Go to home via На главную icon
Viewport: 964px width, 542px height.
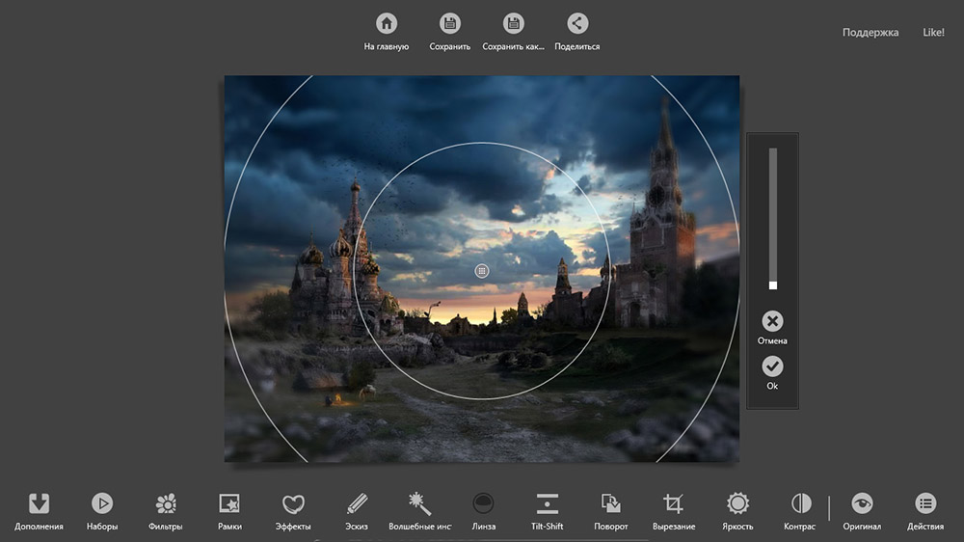387,23
